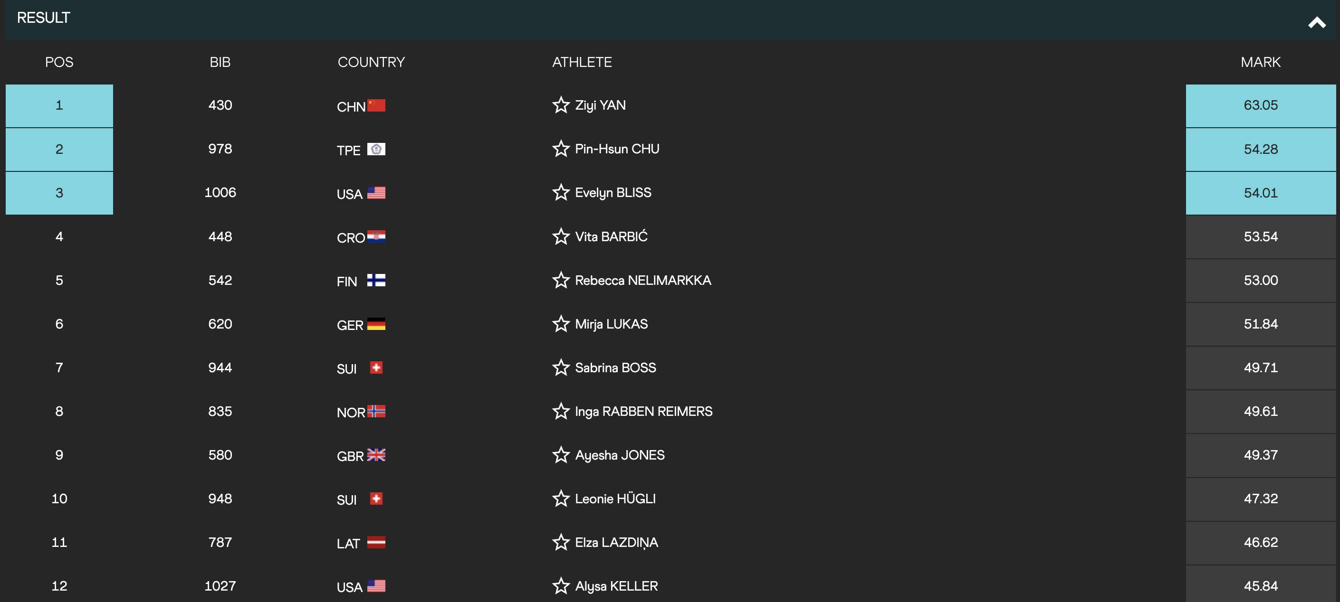Screen dimensions: 1340x602
Task: Collapse the RESULT section with the chevron
Action: click(1317, 22)
